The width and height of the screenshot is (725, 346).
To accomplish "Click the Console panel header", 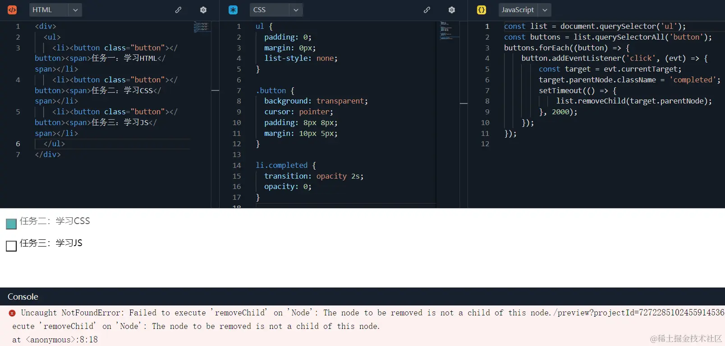I will (x=362, y=297).
